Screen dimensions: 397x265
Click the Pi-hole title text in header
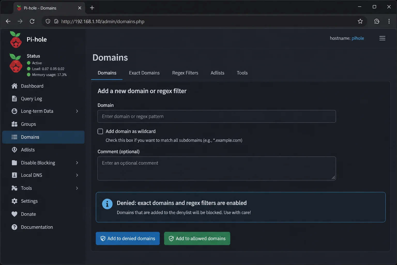coord(37,39)
